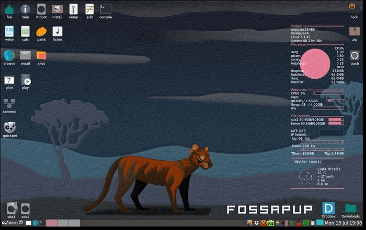Click the orange X tray icon

tap(264, 223)
